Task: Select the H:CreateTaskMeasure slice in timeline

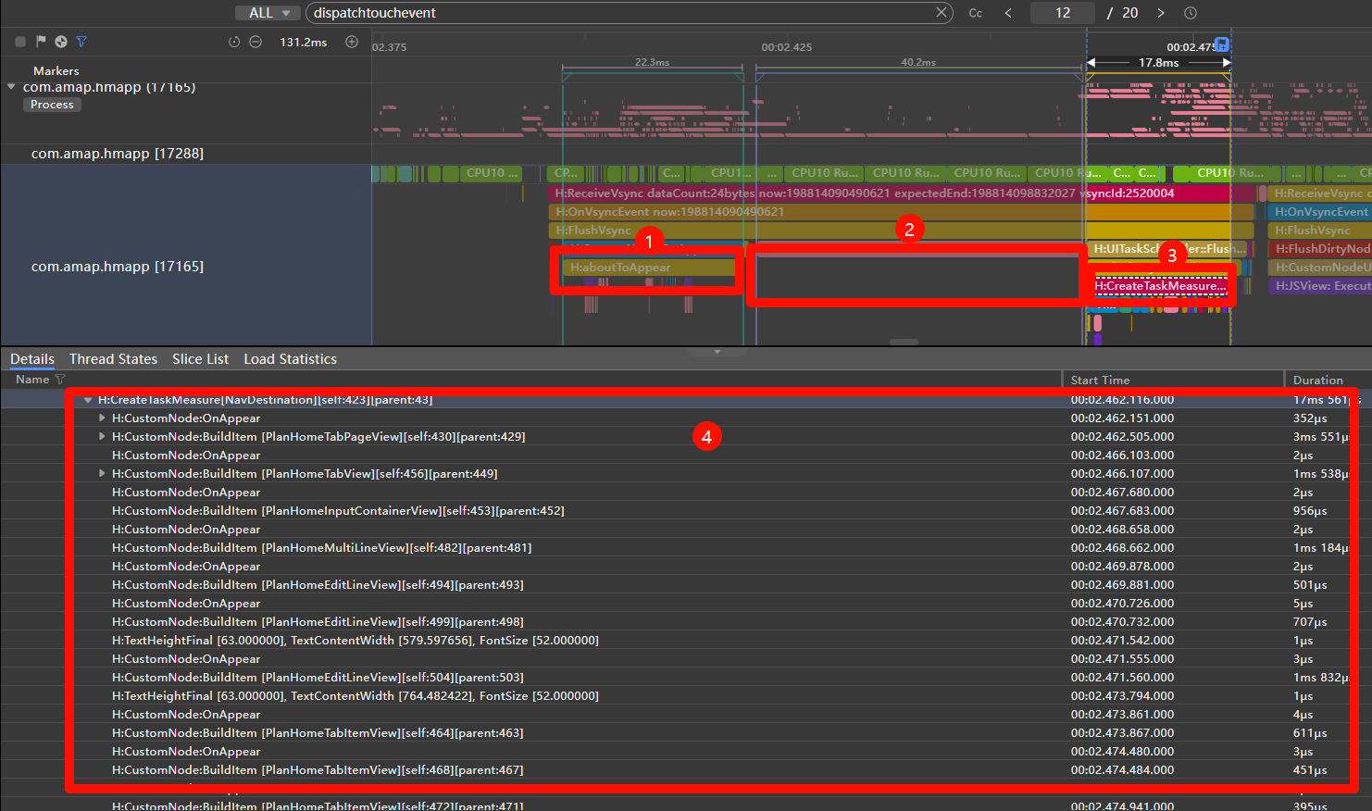Action: pyautogui.click(x=1161, y=286)
